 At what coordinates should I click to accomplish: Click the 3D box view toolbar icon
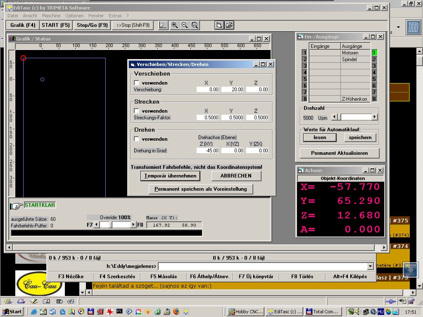[x=219, y=25]
